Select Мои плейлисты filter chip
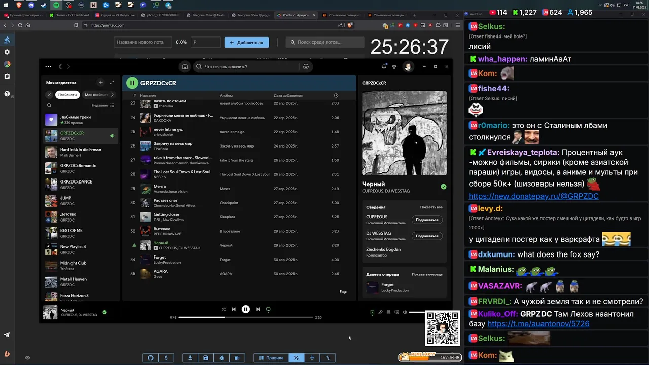The width and height of the screenshot is (649, 365). 96,95
